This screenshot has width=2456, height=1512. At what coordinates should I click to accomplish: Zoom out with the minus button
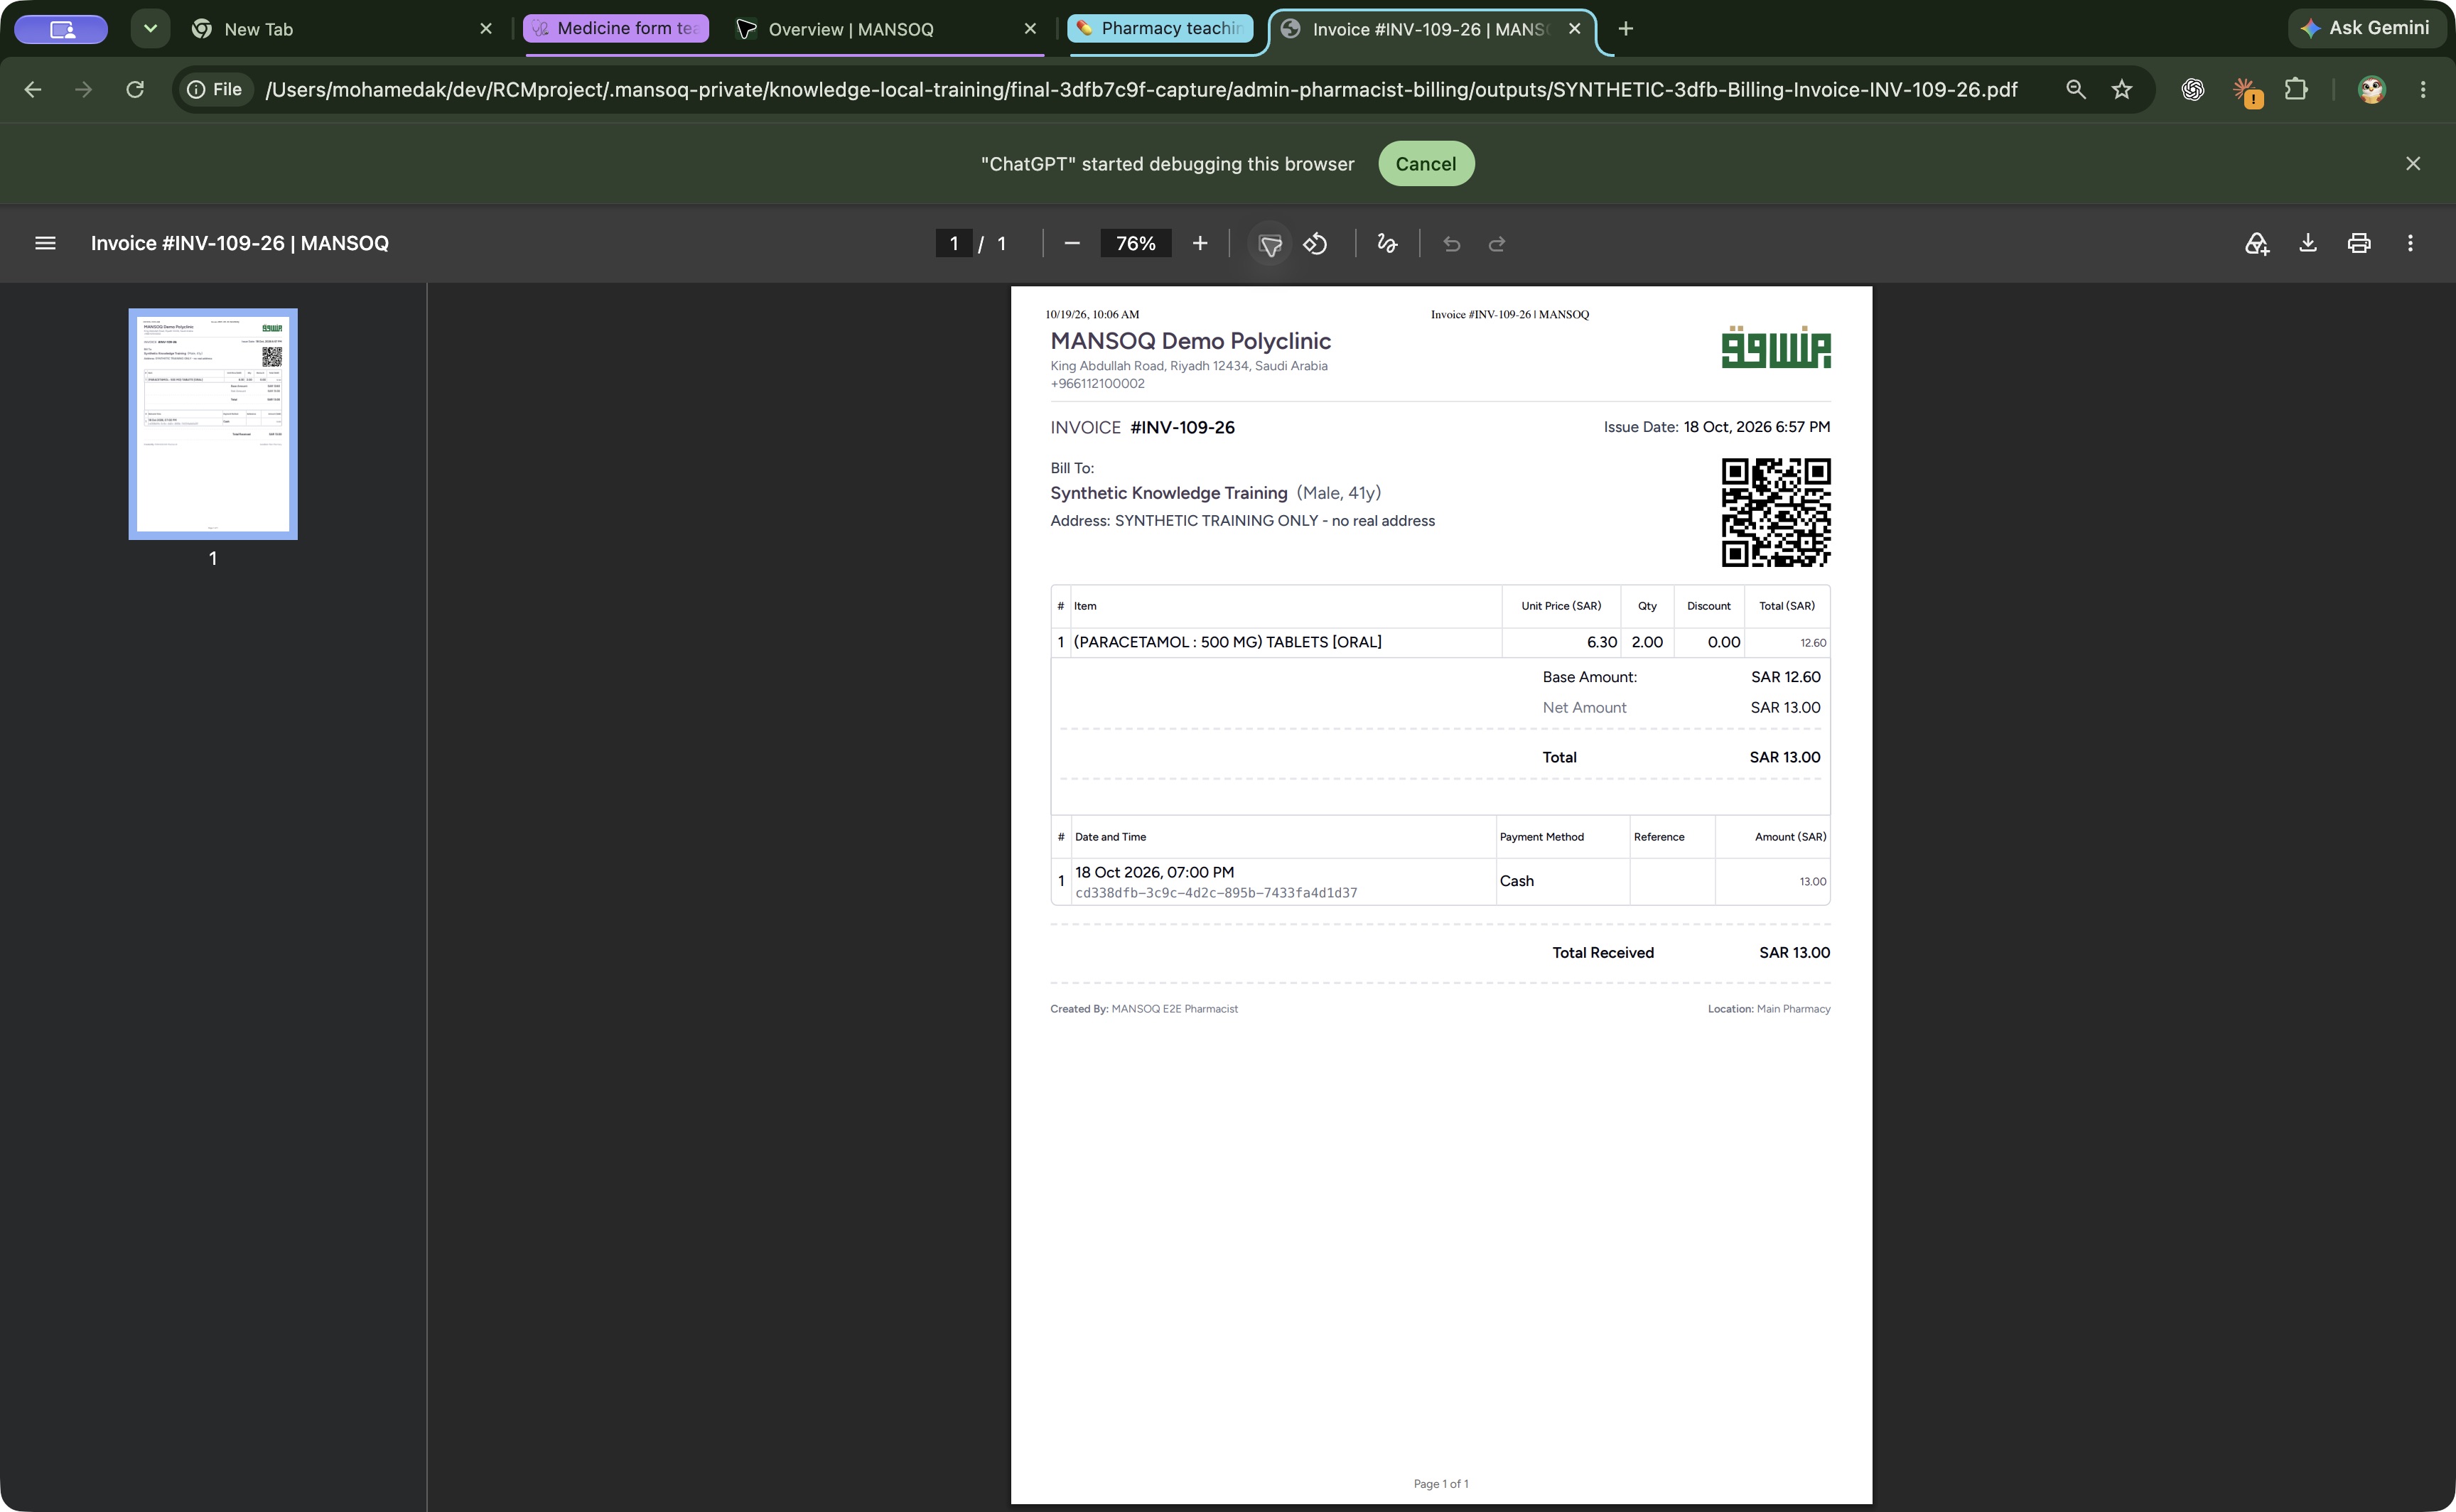click(x=1072, y=243)
